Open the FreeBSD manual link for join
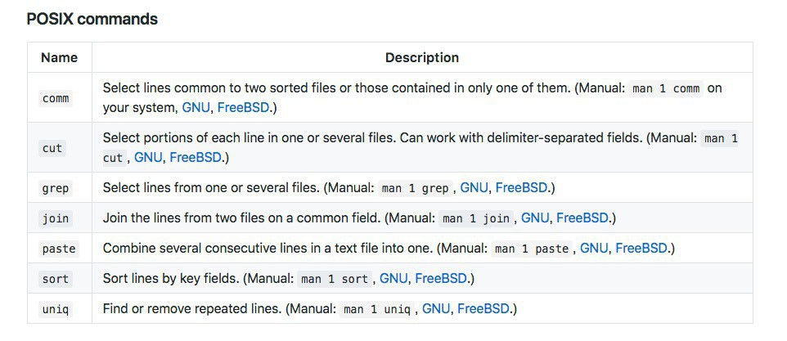Screen dimensions: 787x341 (x=582, y=218)
